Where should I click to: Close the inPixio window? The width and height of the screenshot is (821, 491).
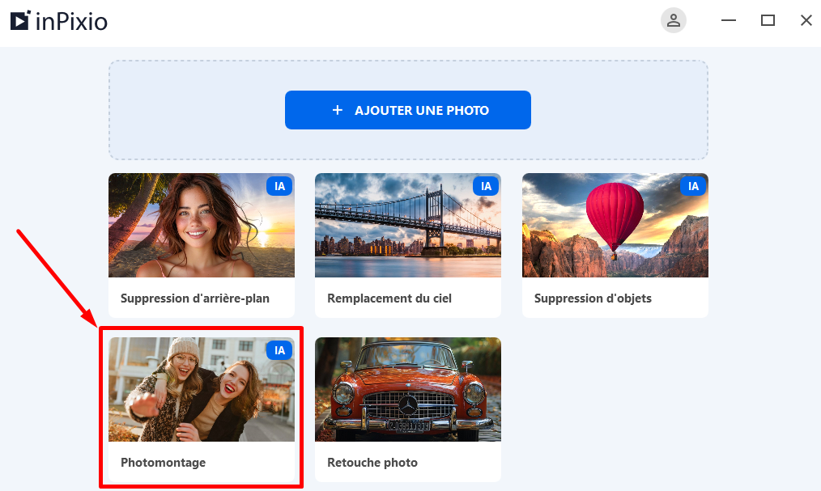[x=806, y=20]
